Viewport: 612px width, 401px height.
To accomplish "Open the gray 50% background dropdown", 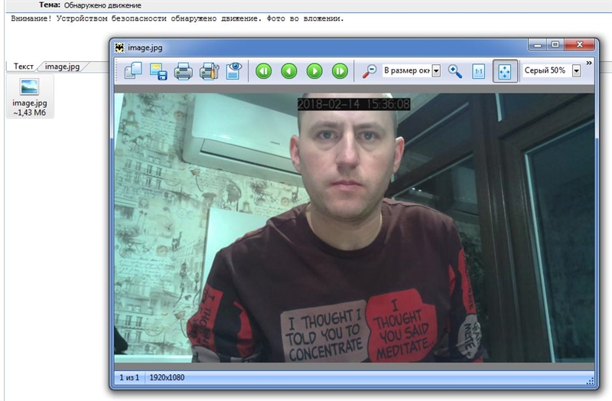I will (576, 71).
